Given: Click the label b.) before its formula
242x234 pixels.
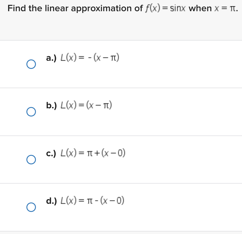Looking at the screenshot, I should [52, 105].
